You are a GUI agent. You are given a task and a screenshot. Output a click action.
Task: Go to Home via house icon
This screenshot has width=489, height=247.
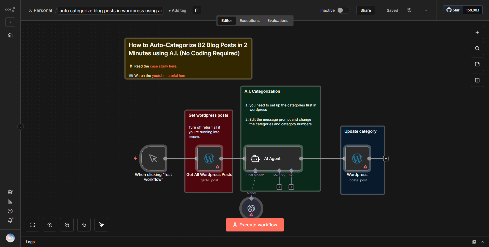click(10, 35)
